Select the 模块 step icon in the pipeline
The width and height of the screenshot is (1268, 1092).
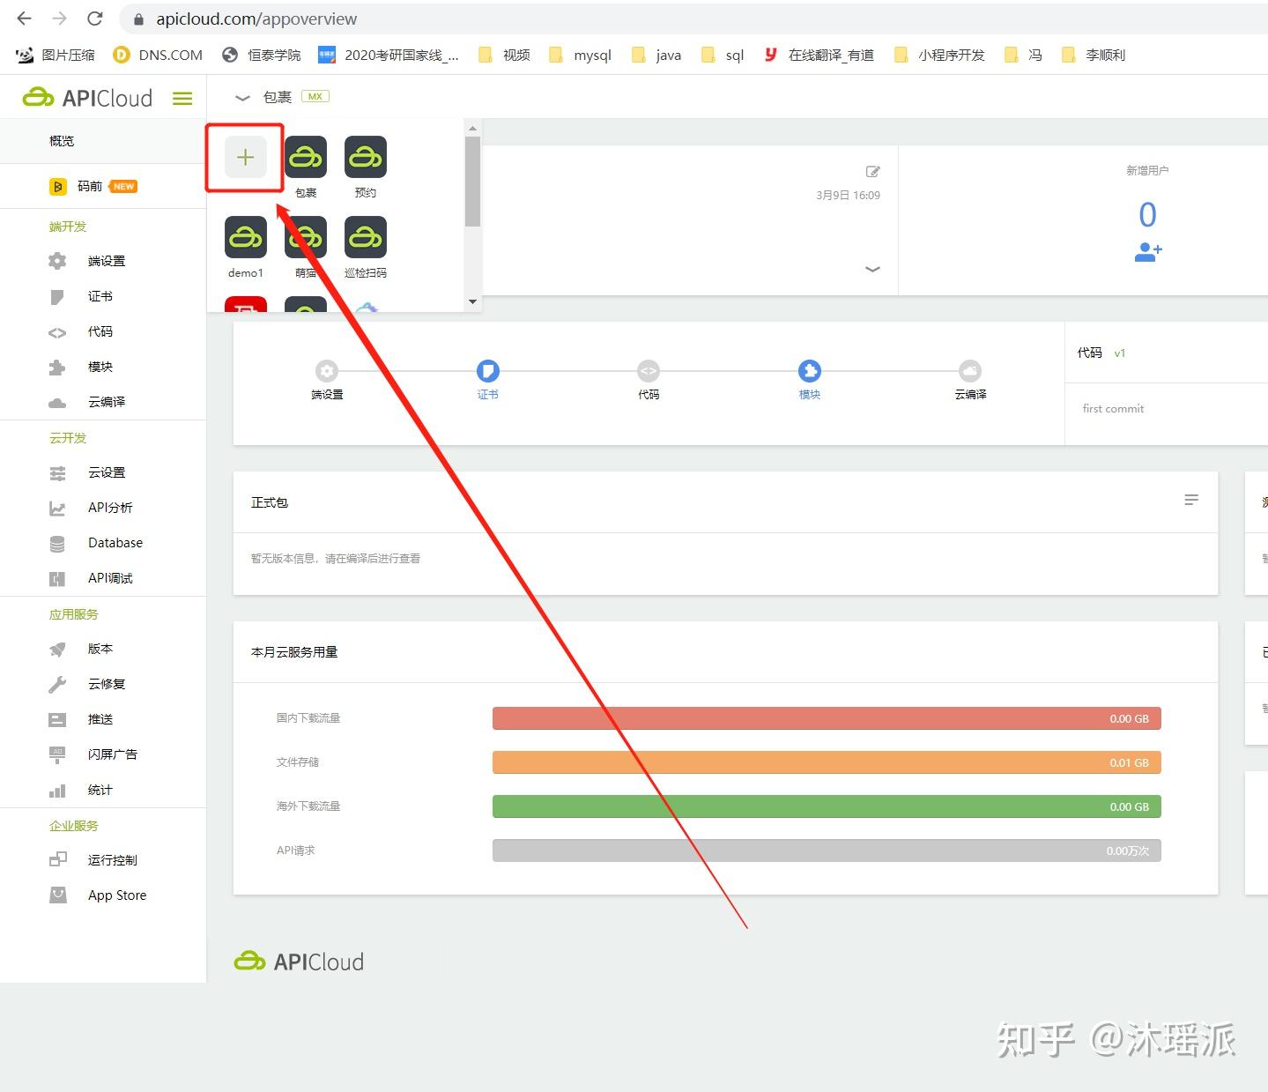809,371
